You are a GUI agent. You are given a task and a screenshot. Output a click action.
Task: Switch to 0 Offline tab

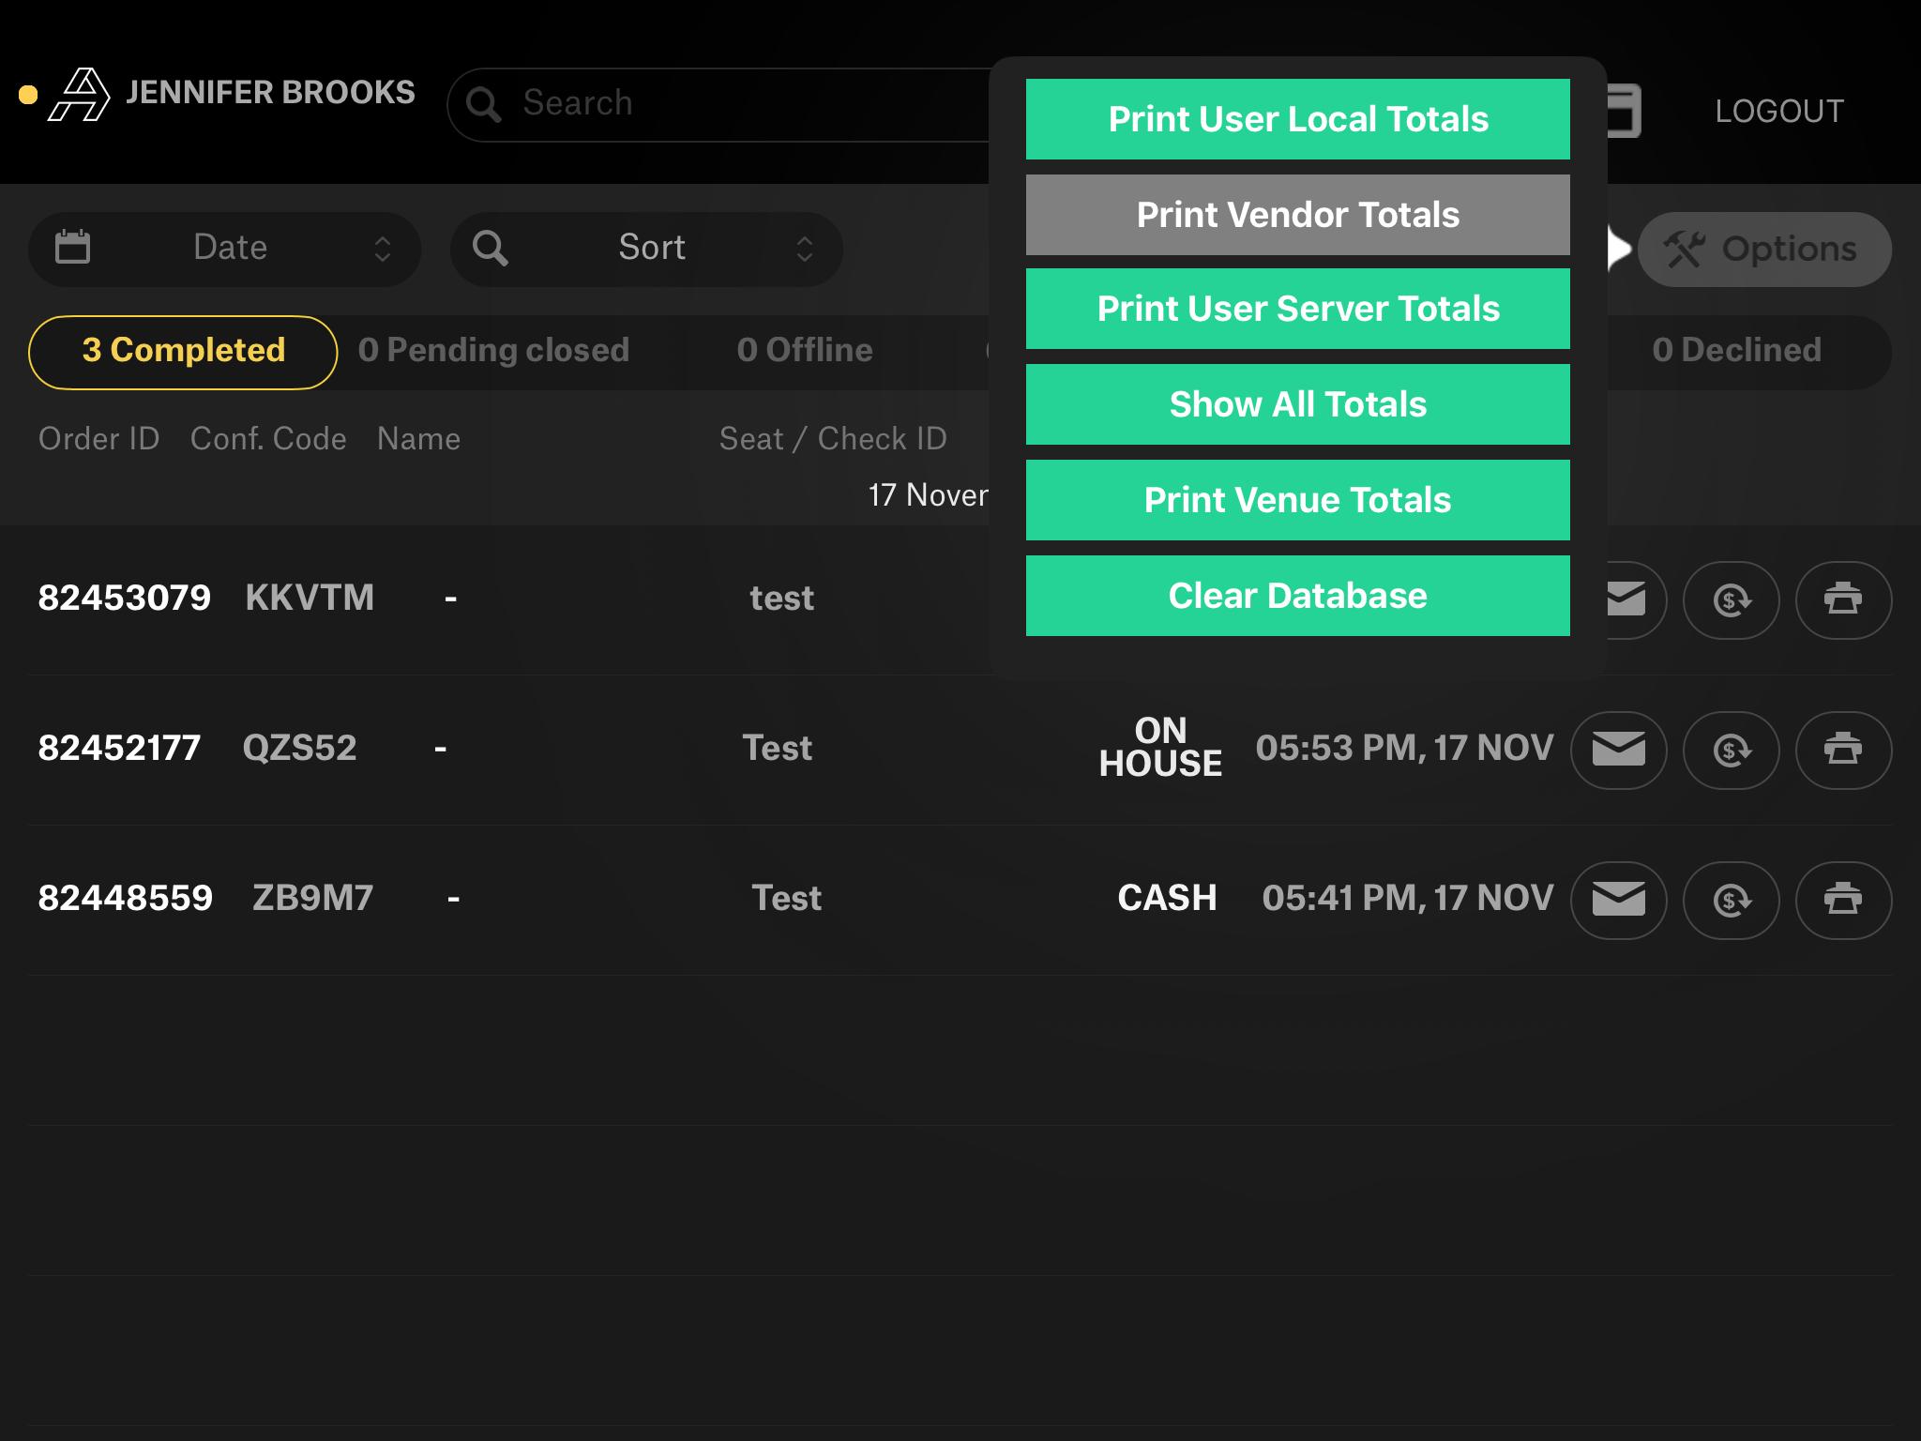804,351
